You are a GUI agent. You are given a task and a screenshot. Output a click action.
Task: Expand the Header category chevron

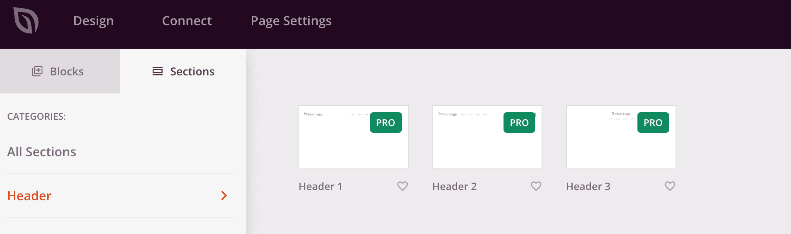click(x=224, y=196)
